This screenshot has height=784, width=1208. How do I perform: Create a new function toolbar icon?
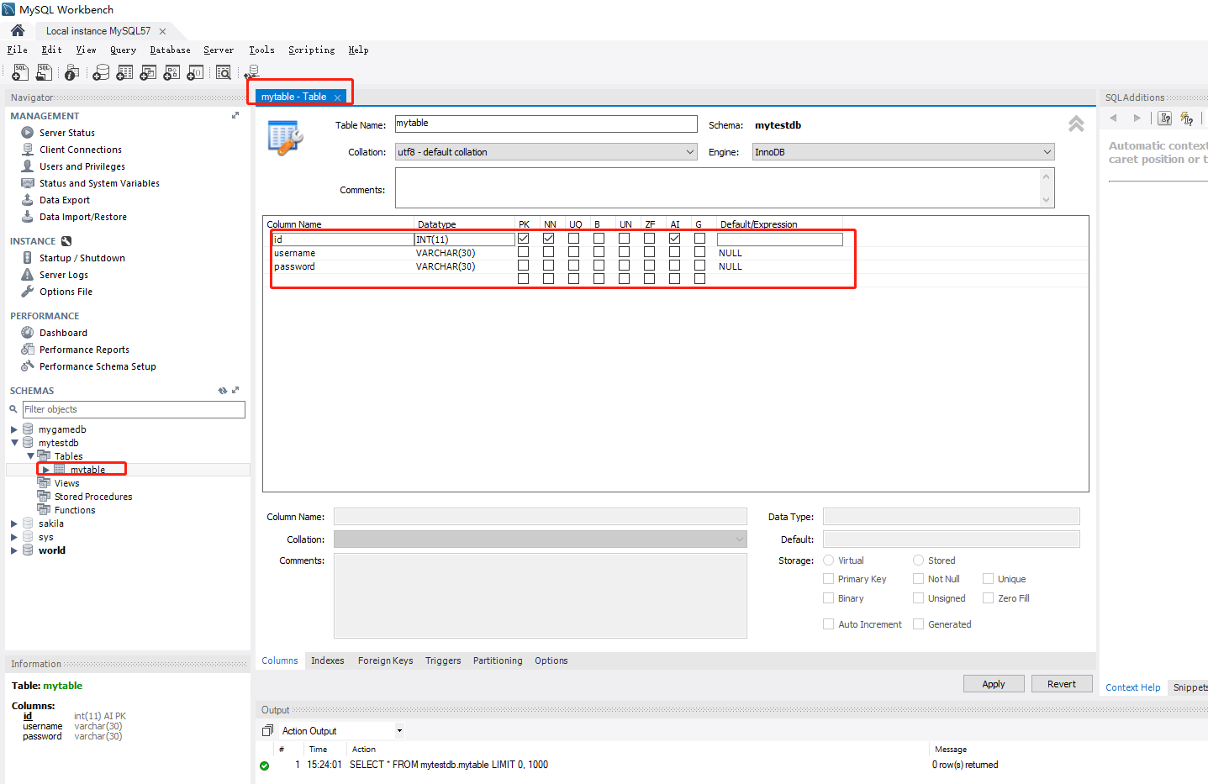click(x=195, y=73)
